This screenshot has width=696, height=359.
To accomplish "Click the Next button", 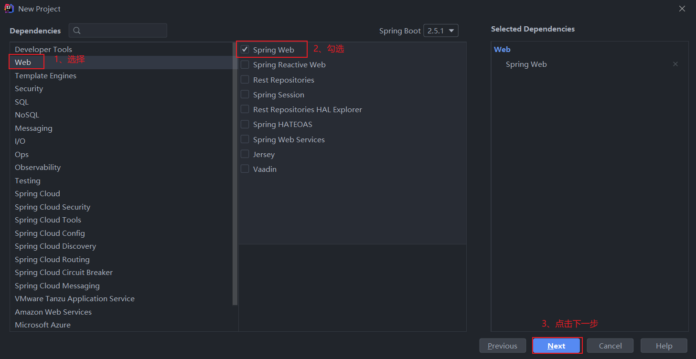I will [557, 346].
